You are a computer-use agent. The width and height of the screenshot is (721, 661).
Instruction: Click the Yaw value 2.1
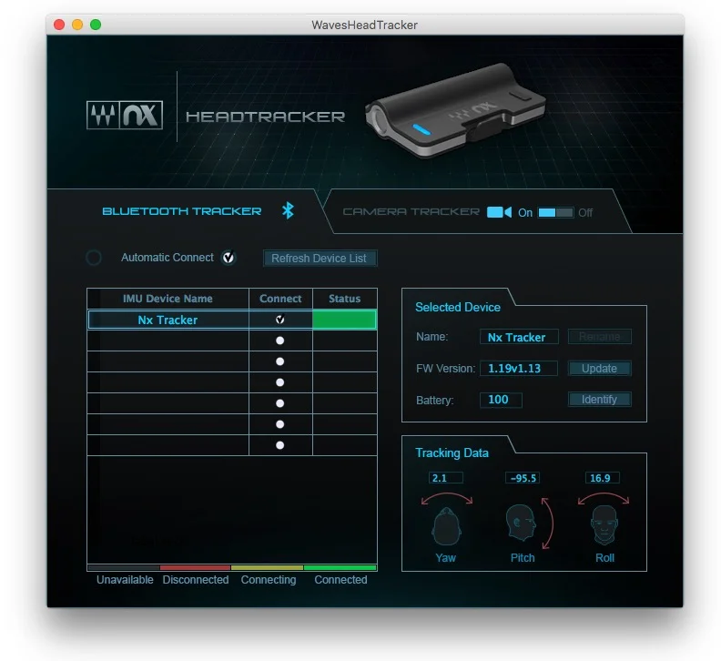pyautogui.click(x=445, y=478)
